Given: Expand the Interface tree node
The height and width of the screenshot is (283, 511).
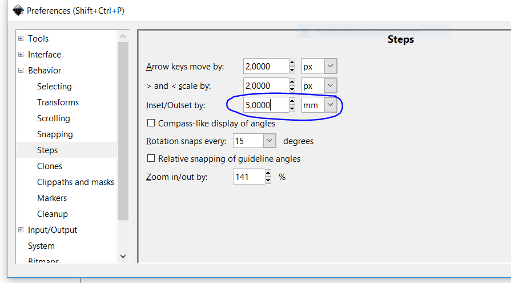Looking at the screenshot, I should click(21, 54).
